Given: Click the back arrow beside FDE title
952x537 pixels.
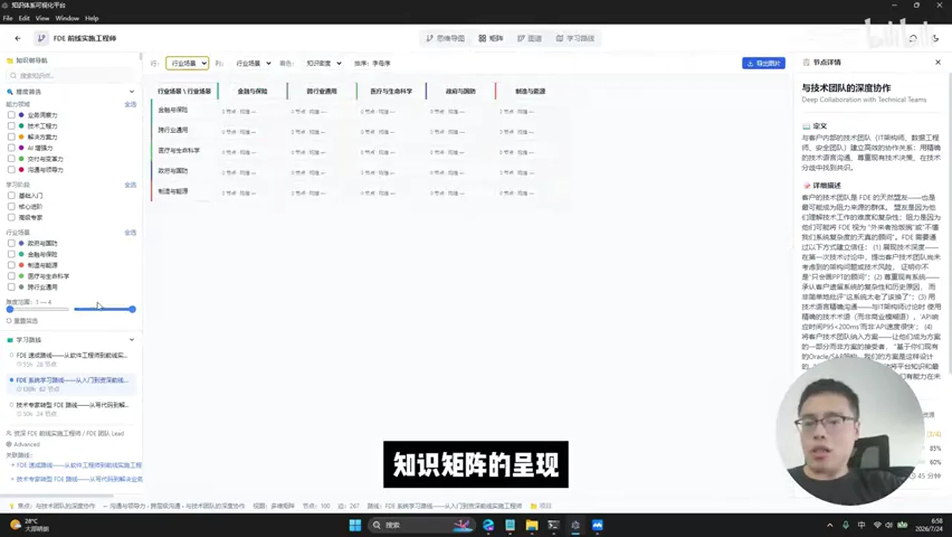Looking at the screenshot, I should [x=18, y=38].
